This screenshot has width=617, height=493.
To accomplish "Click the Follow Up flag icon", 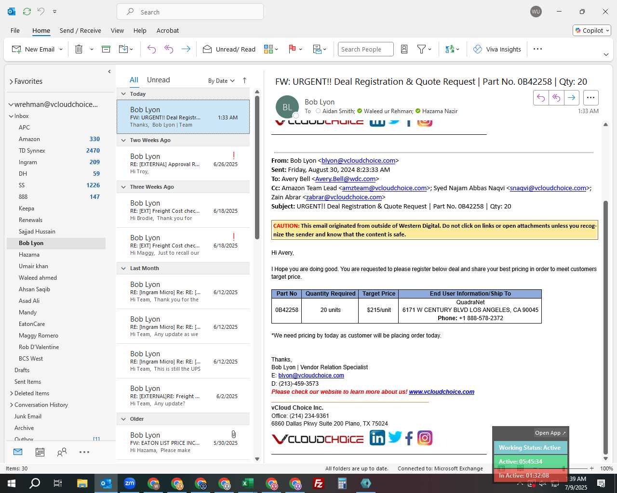I will click(x=292, y=49).
